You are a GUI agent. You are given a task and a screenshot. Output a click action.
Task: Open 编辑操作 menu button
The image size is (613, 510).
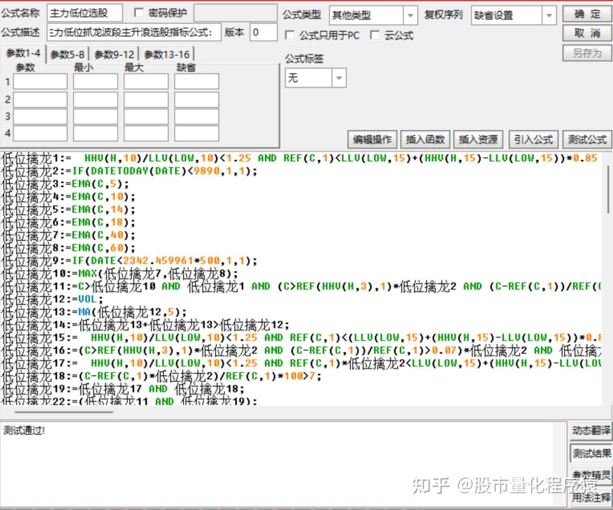(372, 140)
